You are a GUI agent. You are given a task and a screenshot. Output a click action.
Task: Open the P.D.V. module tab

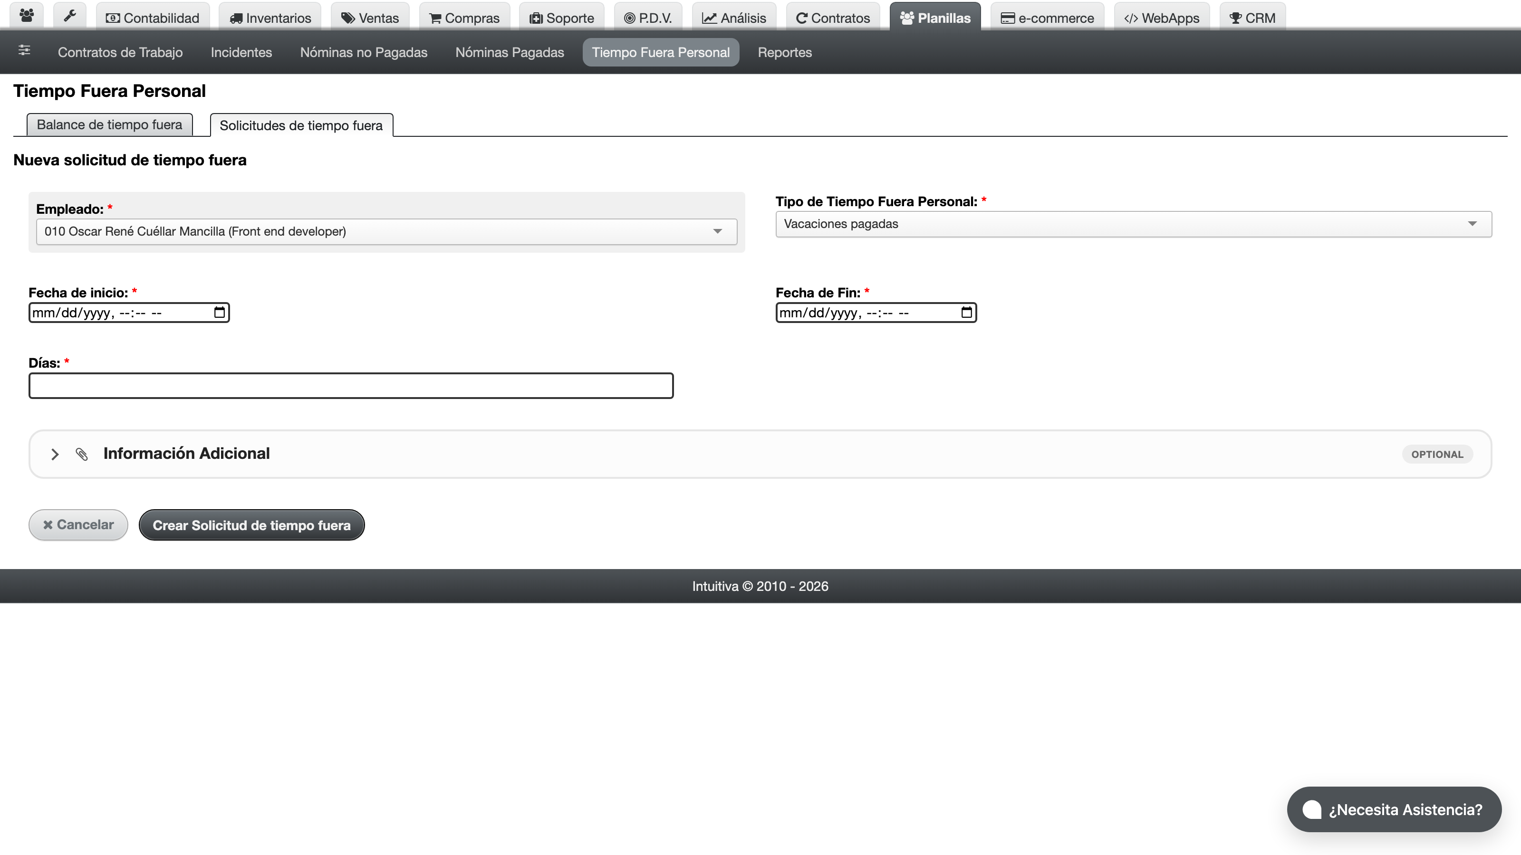point(648,18)
